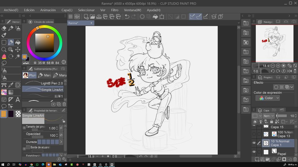Image resolution: width=298 pixels, height=167 pixels.
Task: Select the Text tool
Action: 18,99
